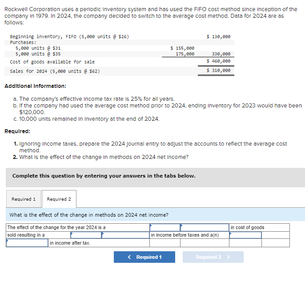This screenshot has height=285, width=305.
Task: Click '$ 130,000' beginning inventory value
Action: [218, 36]
